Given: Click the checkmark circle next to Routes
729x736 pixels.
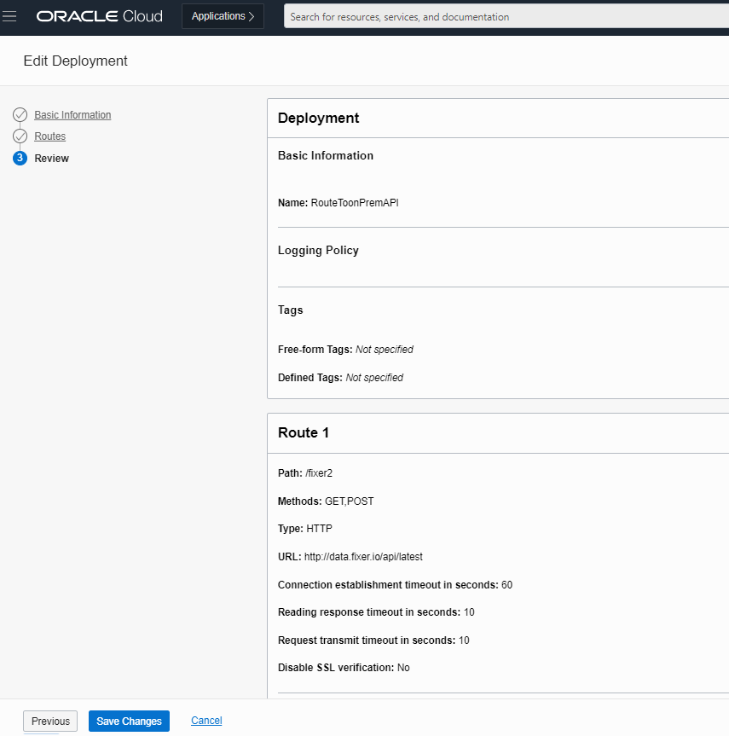Looking at the screenshot, I should point(20,136).
